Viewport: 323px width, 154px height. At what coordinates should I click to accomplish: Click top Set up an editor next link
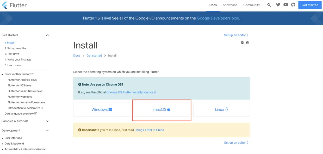[236, 35]
